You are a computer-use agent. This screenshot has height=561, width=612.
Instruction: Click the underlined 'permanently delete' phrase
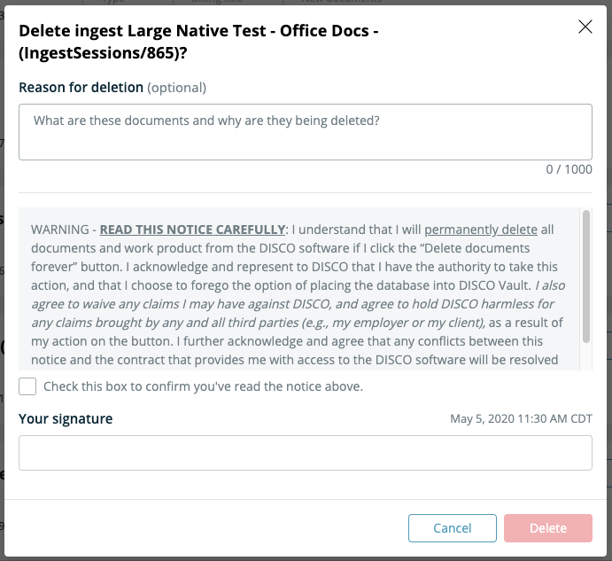pyautogui.click(x=481, y=230)
